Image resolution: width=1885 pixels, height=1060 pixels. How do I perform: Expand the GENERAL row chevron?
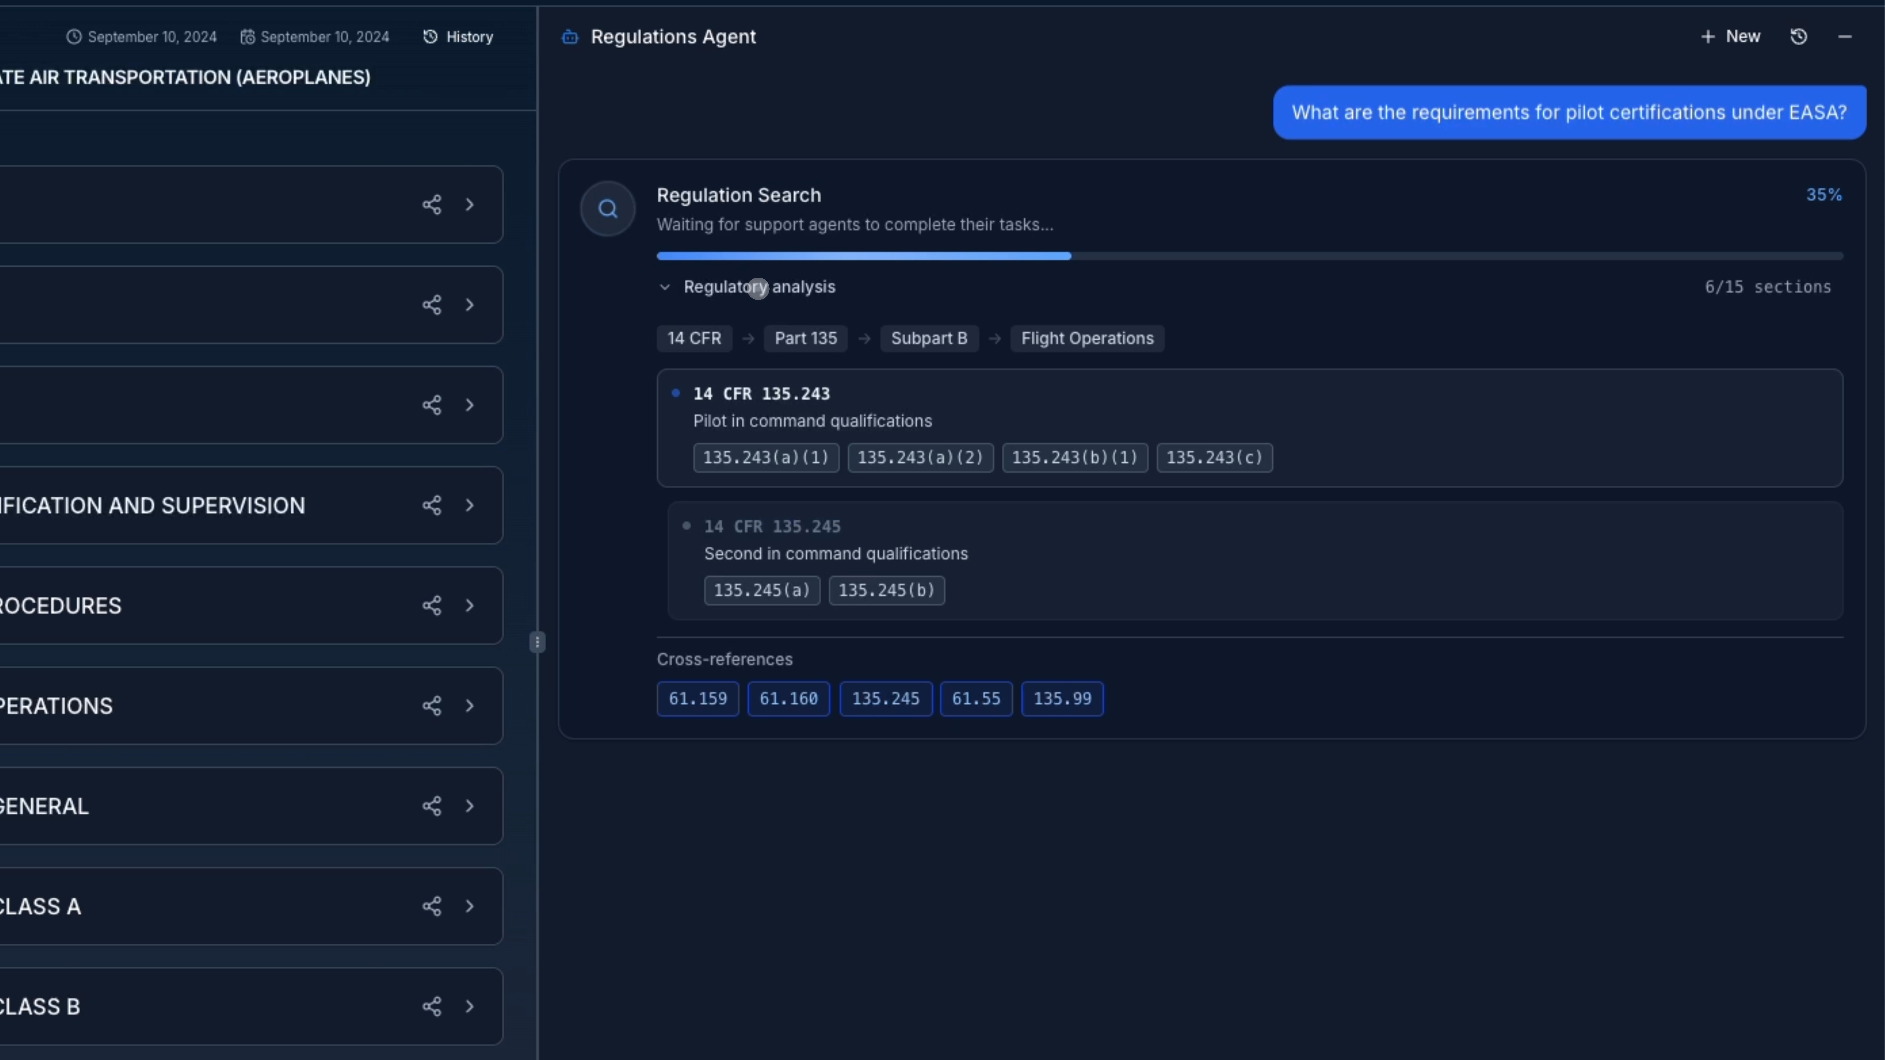pos(470,806)
